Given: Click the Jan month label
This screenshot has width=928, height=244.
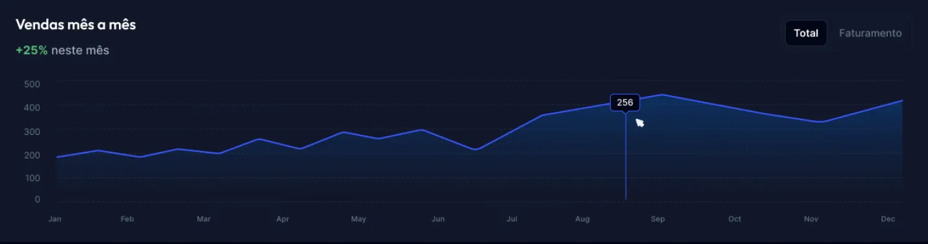Looking at the screenshot, I should [x=55, y=219].
